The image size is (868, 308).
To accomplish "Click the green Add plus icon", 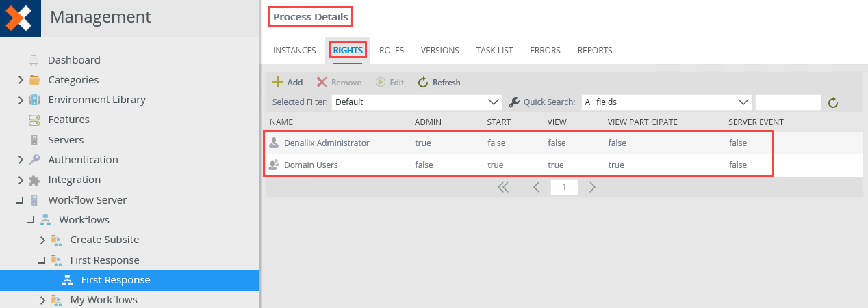I will click(x=278, y=82).
